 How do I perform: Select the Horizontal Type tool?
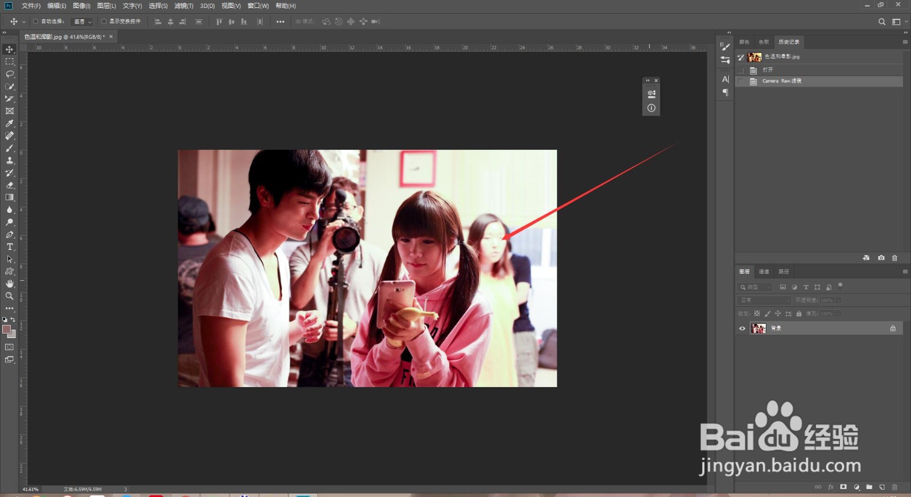click(10, 247)
